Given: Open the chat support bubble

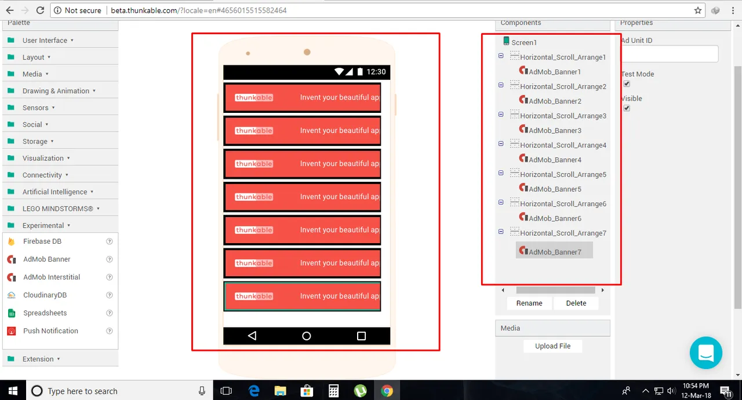Looking at the screenshot, I should coord(706,353).
